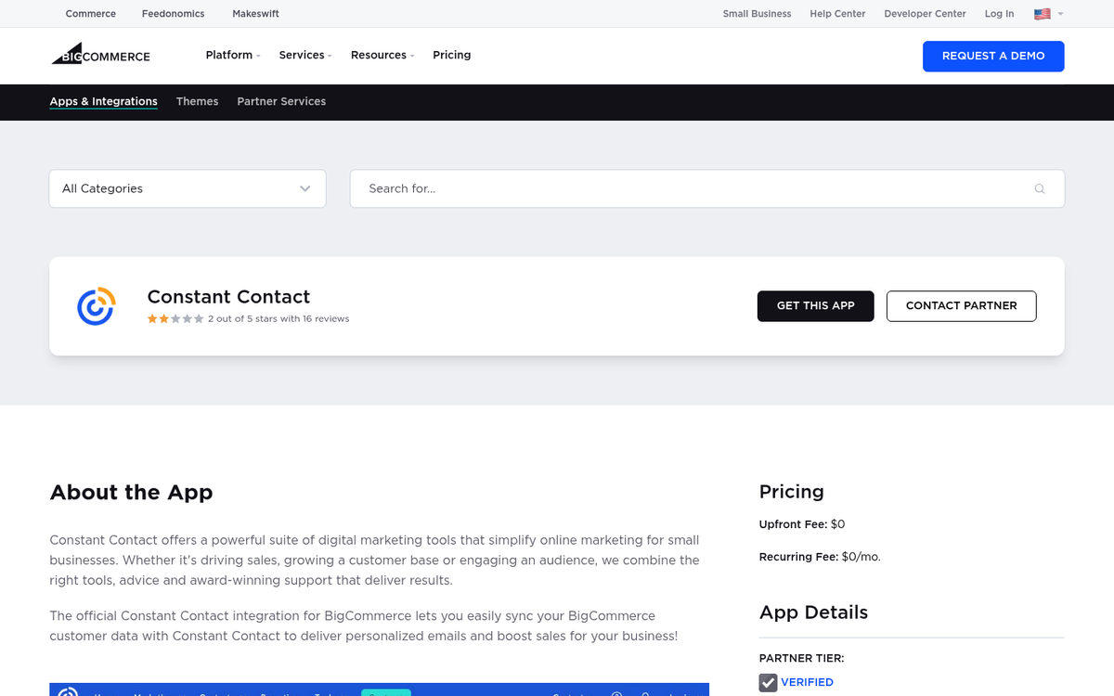Expand the Resources dropdown
This screenshot has height=696, width=1114.
coord(413,56)
